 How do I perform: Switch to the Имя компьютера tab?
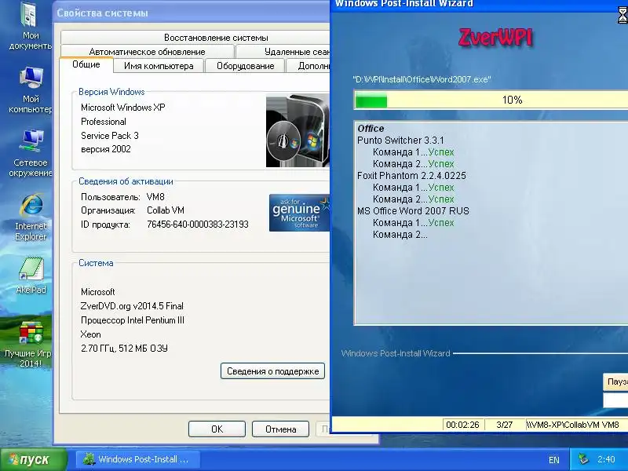coord(159,66)
